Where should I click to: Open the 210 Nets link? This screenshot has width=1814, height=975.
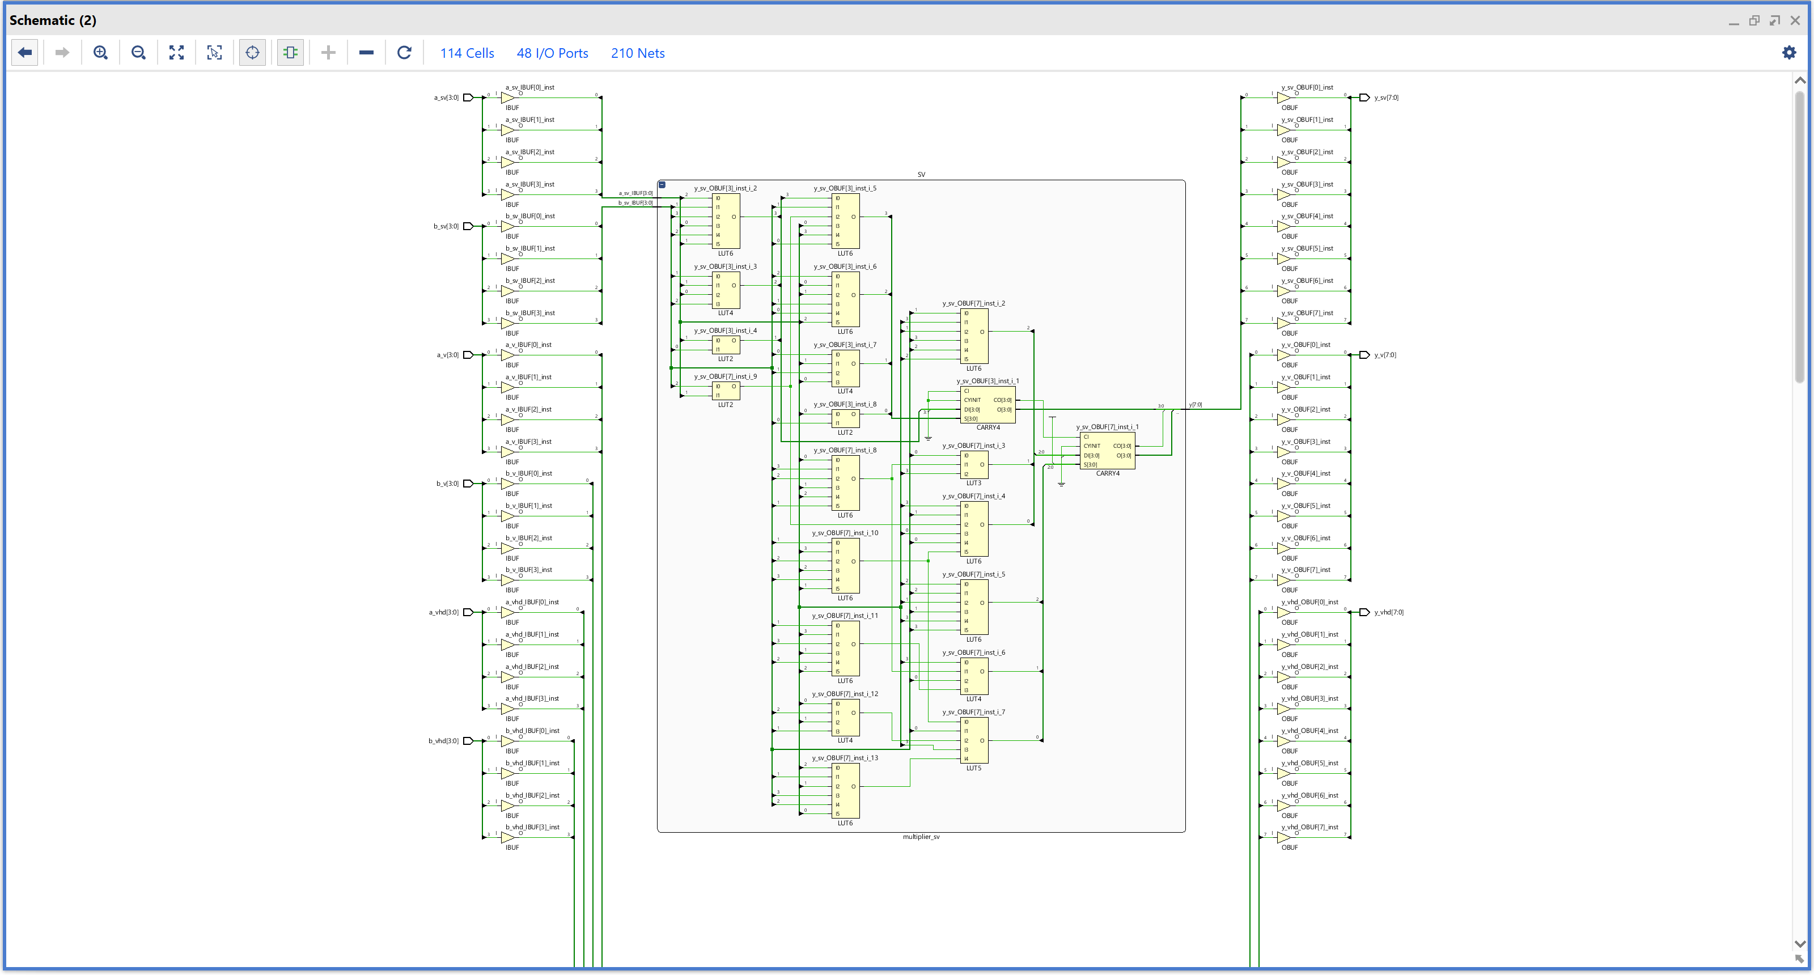637,53
